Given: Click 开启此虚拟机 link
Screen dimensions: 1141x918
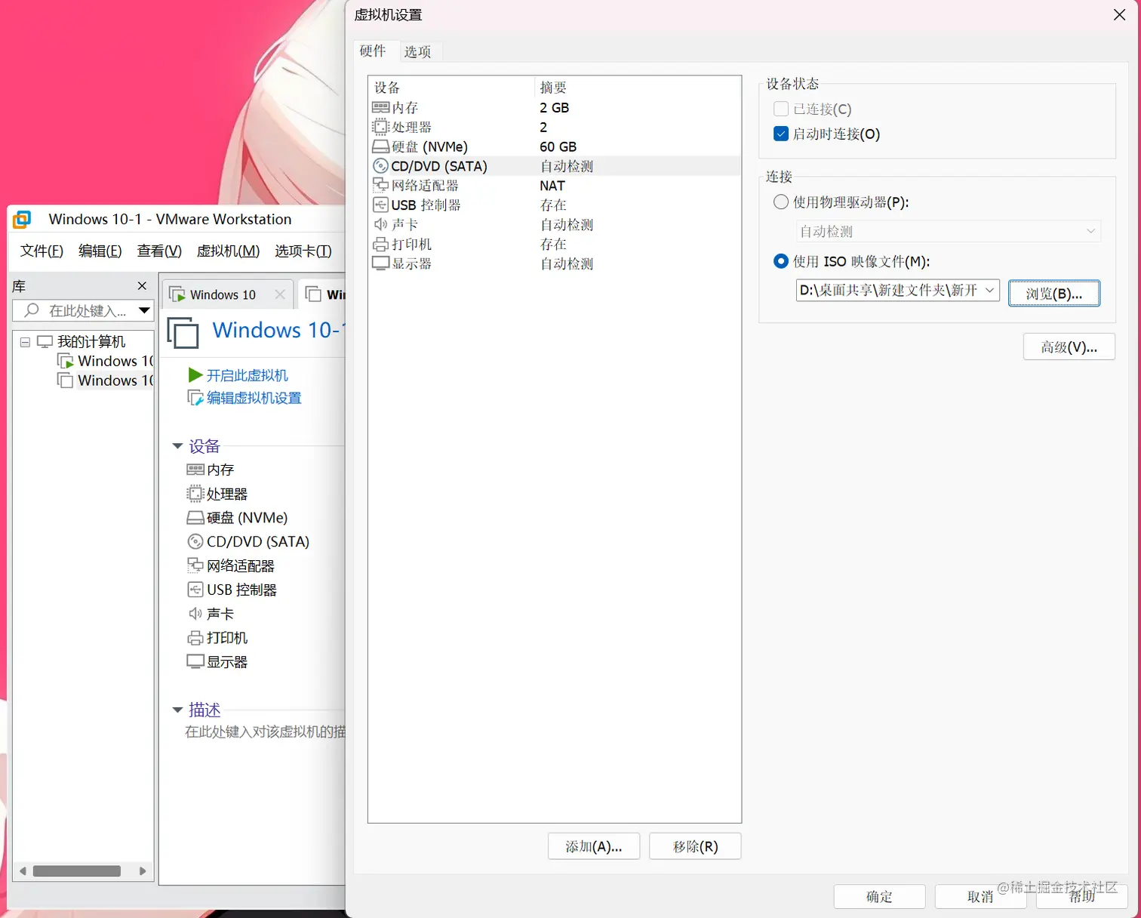Looking at the screenshot, I should [x=248, y=375].
